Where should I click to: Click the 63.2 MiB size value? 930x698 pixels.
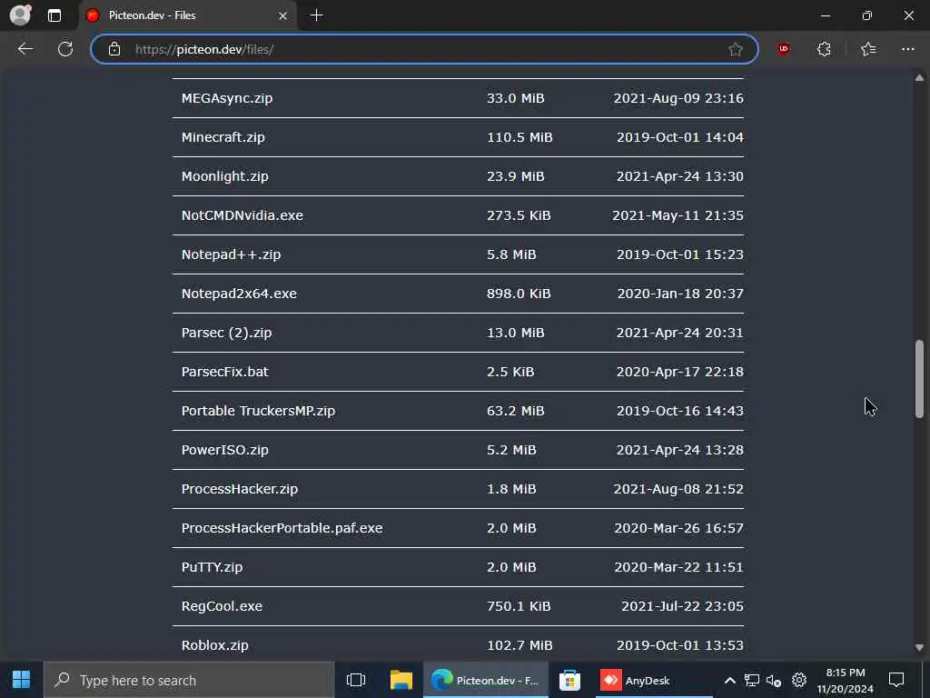coord(516,411)
